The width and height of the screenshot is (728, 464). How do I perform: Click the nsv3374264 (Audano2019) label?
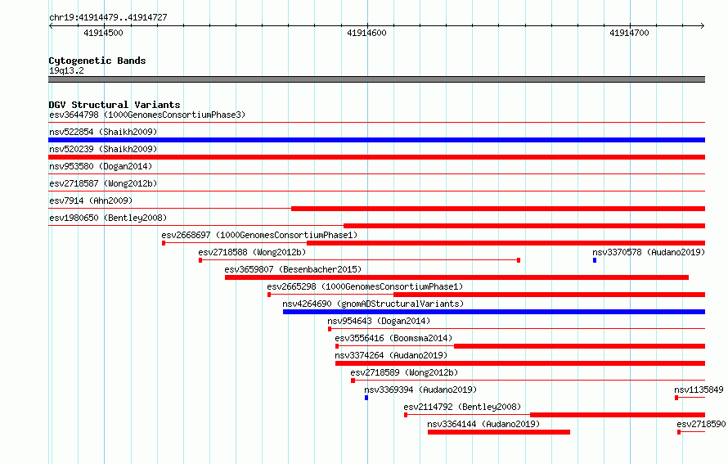click(391, 355)
